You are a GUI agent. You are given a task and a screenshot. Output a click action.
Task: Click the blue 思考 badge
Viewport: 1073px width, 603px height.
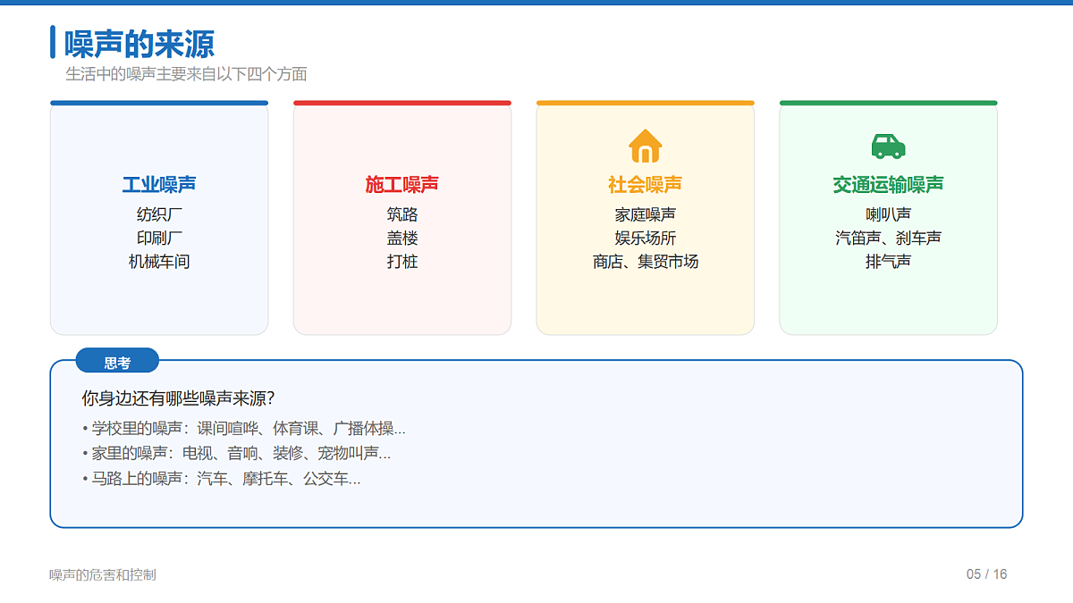tap(117, 363)
